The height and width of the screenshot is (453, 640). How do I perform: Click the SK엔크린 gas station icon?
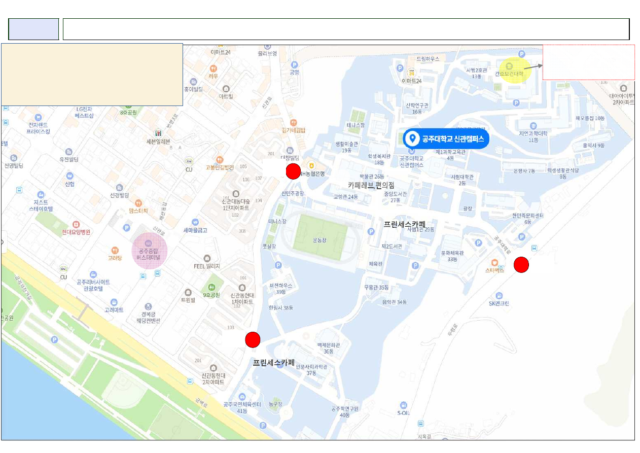(x=499, y=295)
